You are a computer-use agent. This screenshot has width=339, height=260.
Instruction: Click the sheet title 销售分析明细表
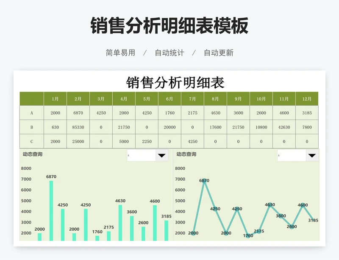(175, 83)
